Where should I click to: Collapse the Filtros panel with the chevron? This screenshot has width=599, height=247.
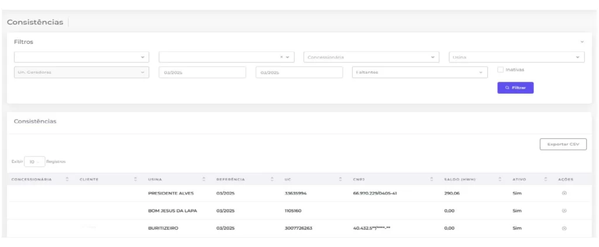[582, 42]
